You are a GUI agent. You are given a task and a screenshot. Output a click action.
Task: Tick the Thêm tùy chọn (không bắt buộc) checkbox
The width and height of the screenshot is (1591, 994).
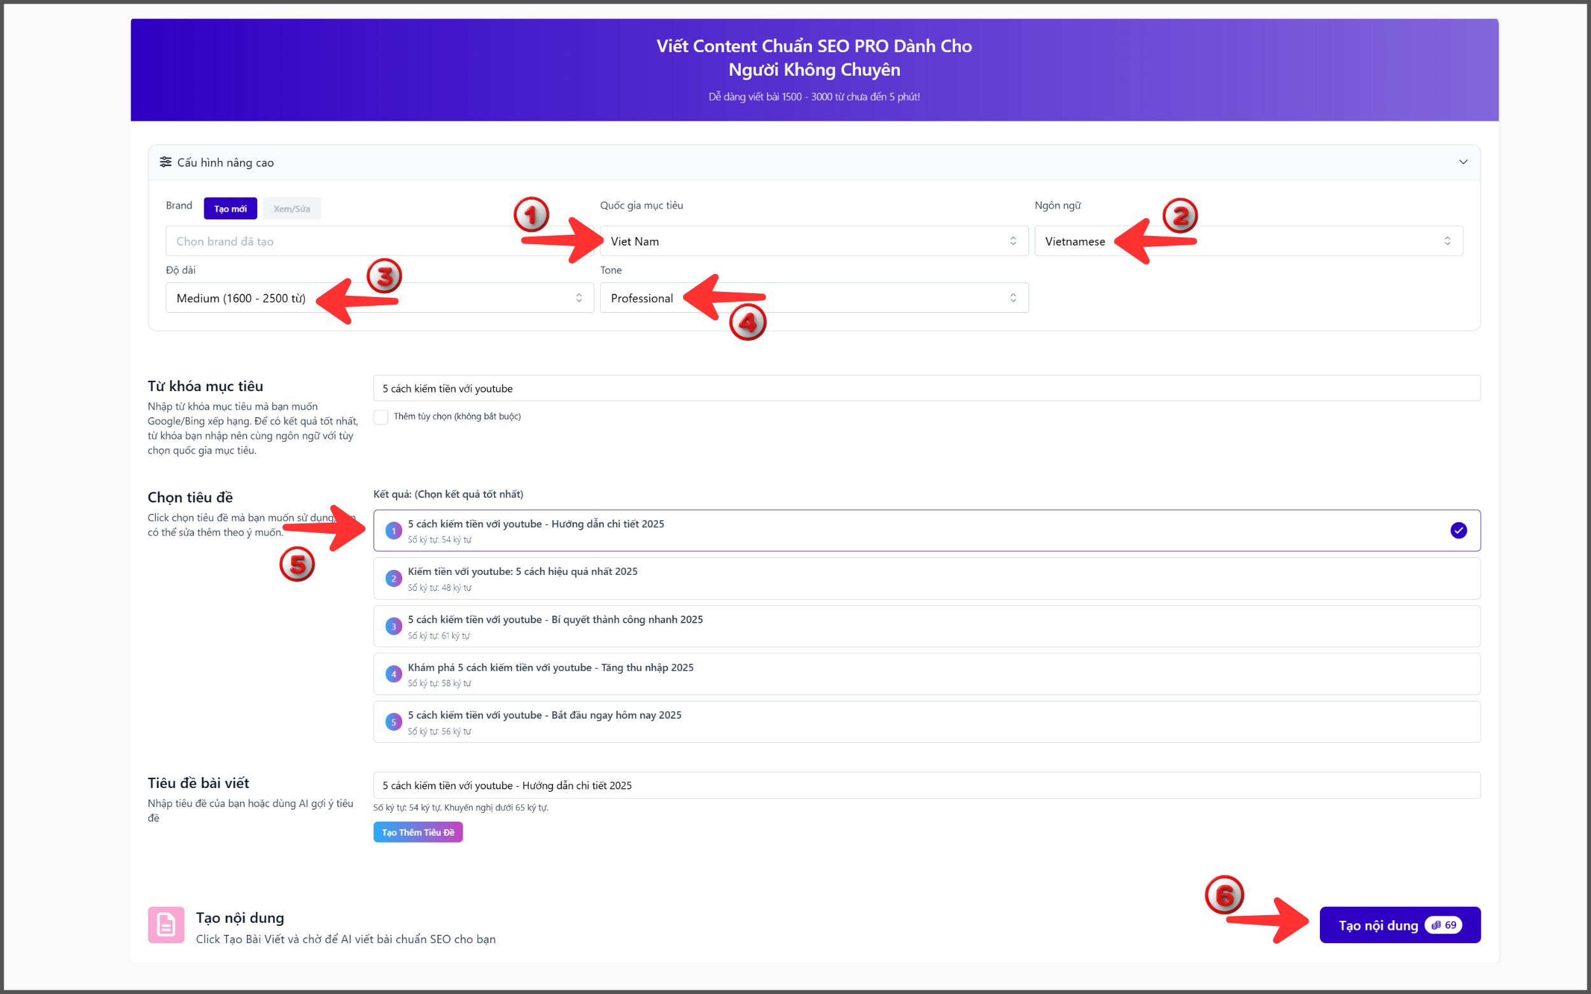click(x=381, y=417)
